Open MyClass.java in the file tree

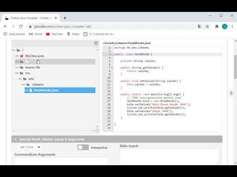(x=35, y=56)
